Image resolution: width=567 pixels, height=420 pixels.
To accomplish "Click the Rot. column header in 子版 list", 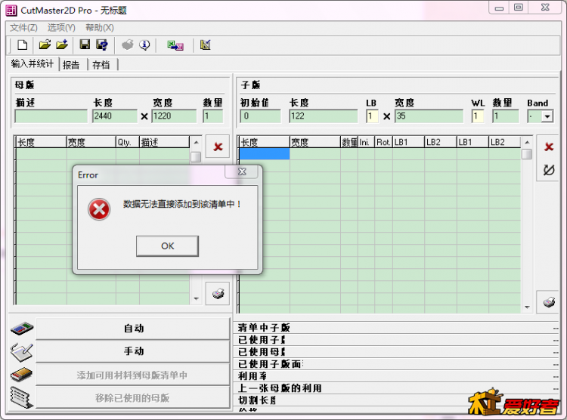I will coord(383,142).
